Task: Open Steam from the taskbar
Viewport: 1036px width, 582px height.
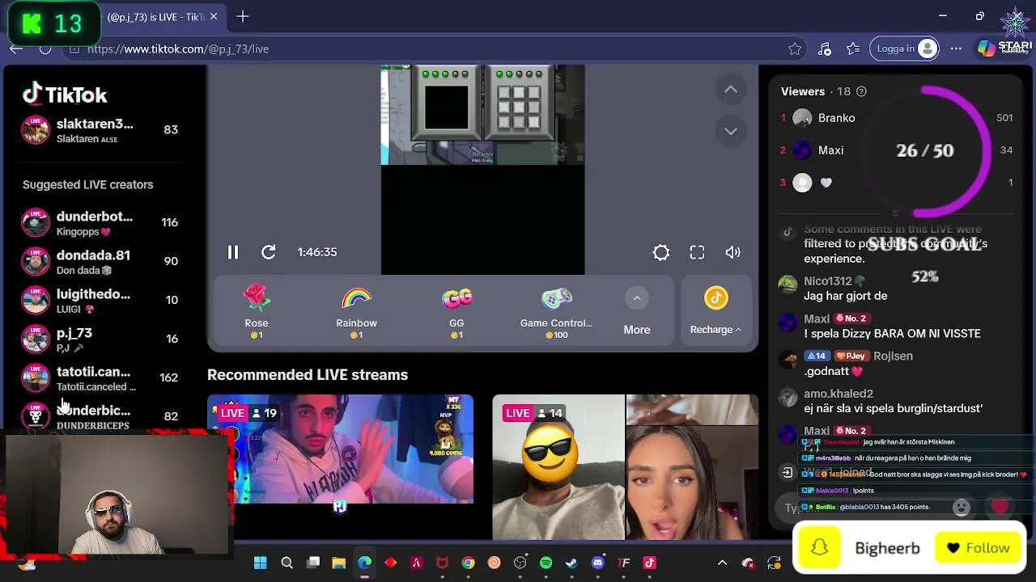Action: tap(571, 563)
